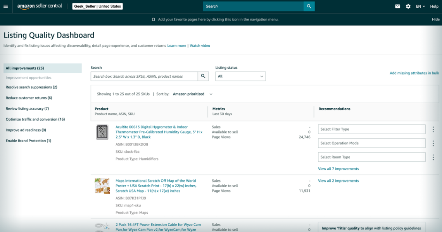Click inside the SKU search input box
The image size is (442, 232).
[143, 76]
